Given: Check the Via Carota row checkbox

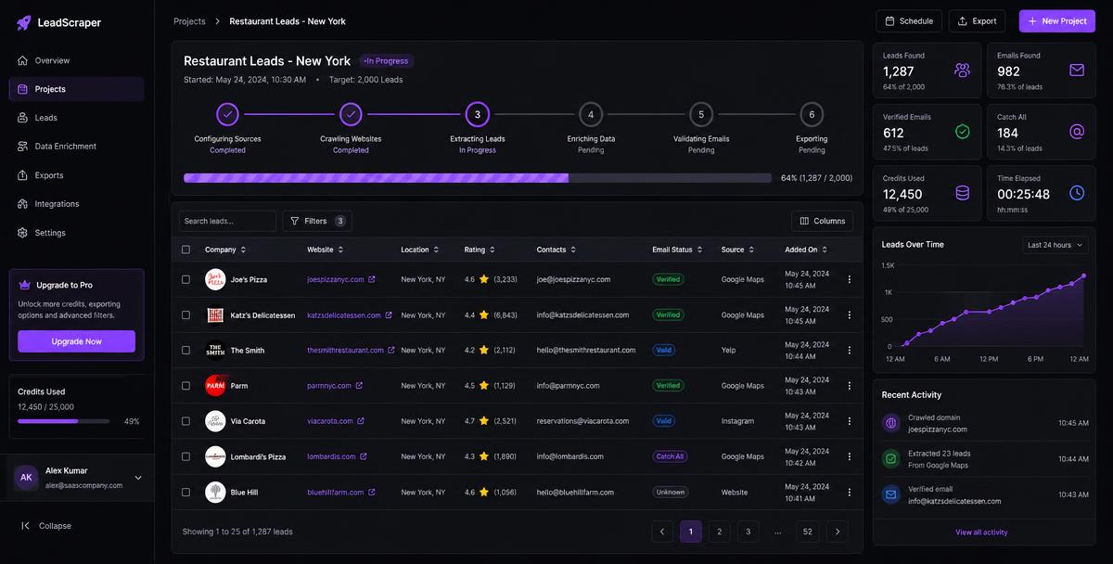Looking at the screenshot, I should [185, 421].
